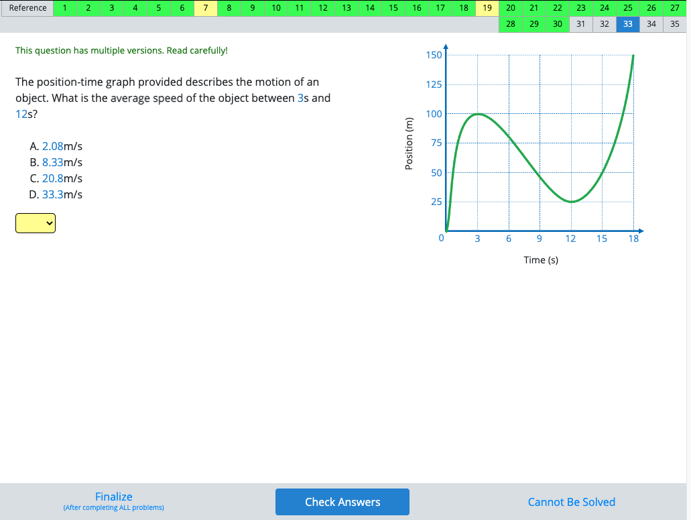Viewport: 691px width, 520px height.
Task: Go to question 14
Action: [x=370, y=8]
